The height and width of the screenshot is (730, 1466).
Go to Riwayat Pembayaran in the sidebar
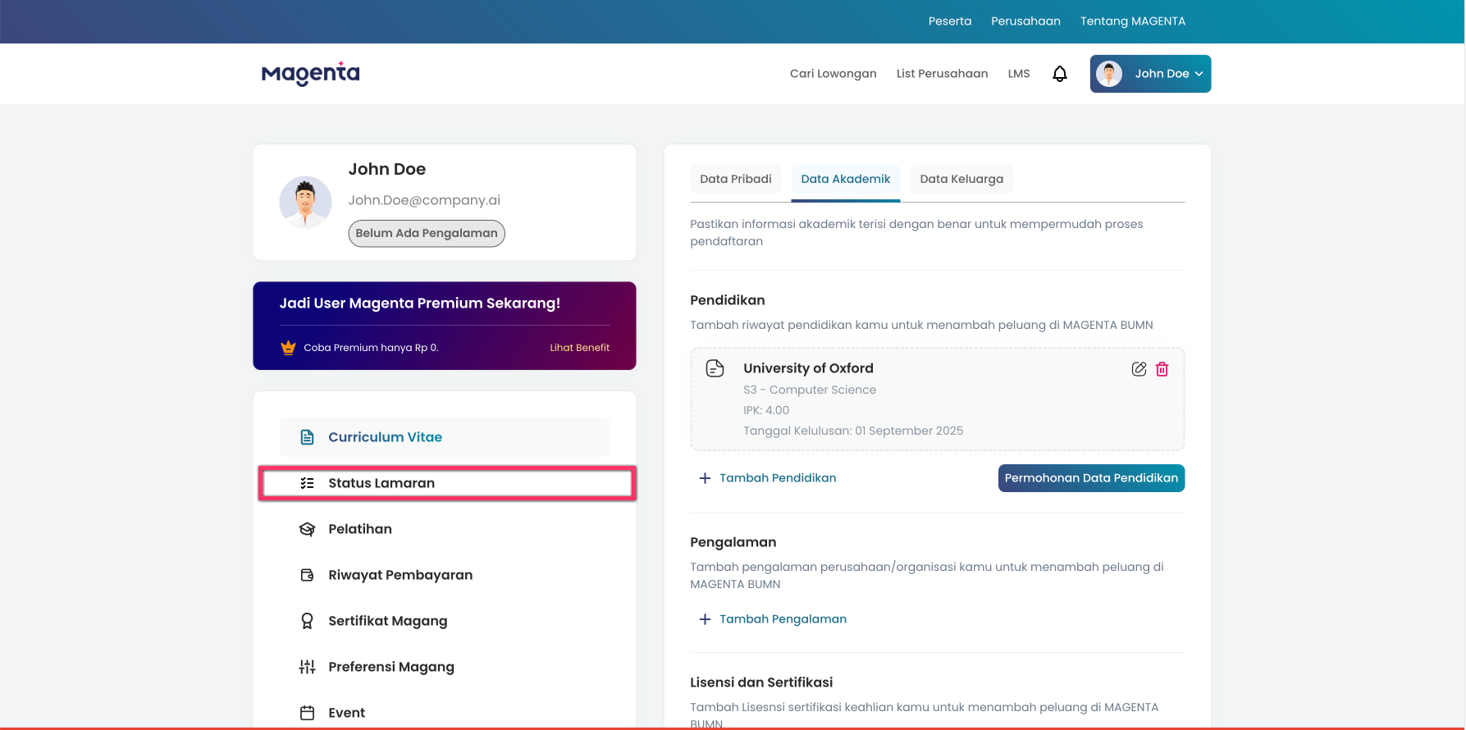400,575
